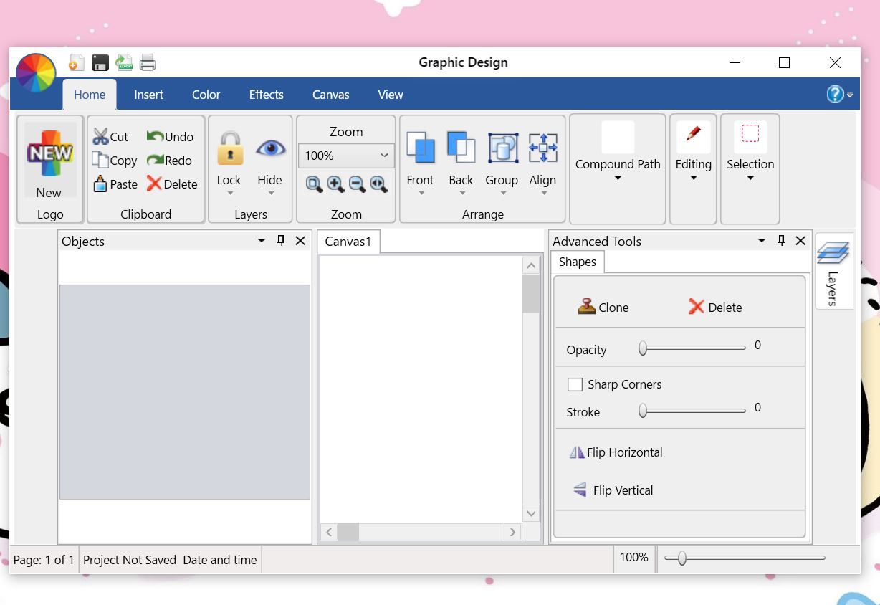The height and width of the screenshot is (605, 880).
Task: Toggle the Lock layer padlock
Action: pyautogui.click(x=229, y=148)
